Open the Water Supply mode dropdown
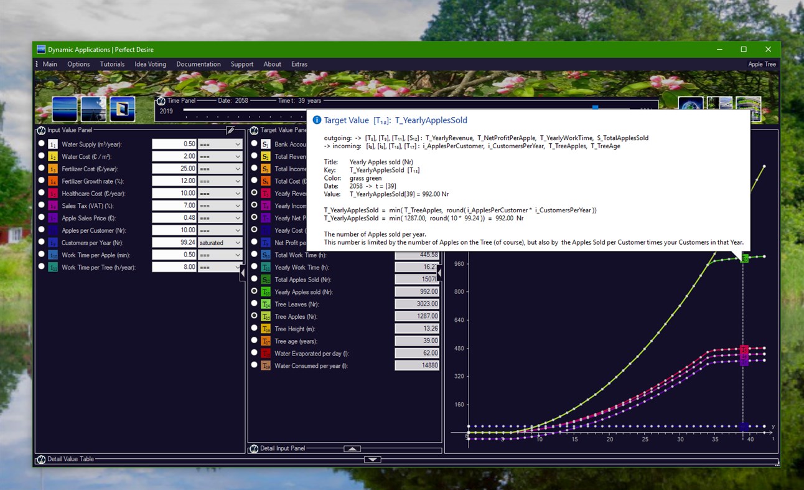The width and height of the screenshot is (804, 490). pos(219,144)
